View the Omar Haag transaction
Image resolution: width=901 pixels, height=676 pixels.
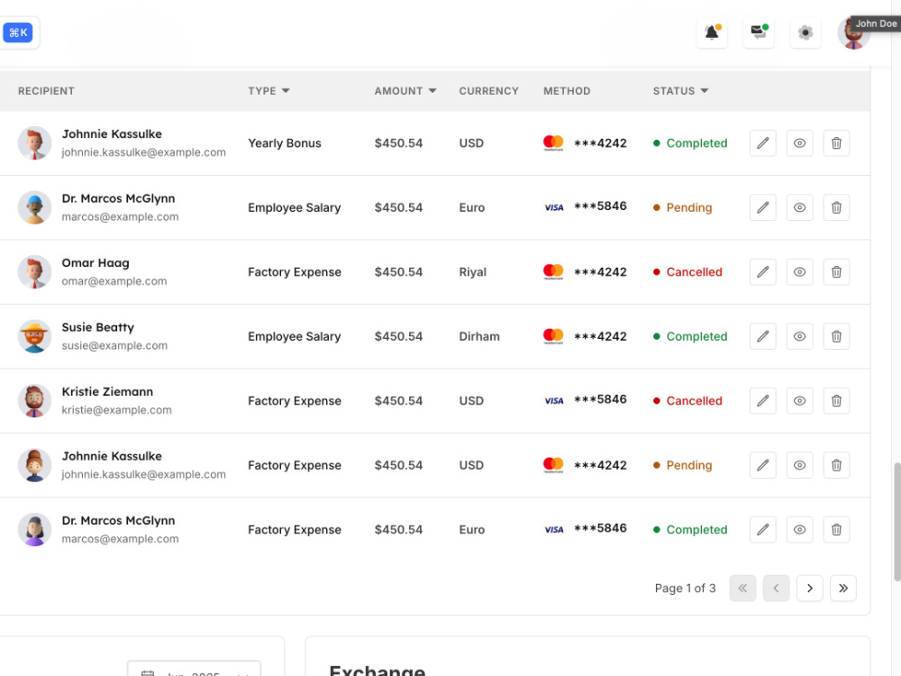point(800,272)
